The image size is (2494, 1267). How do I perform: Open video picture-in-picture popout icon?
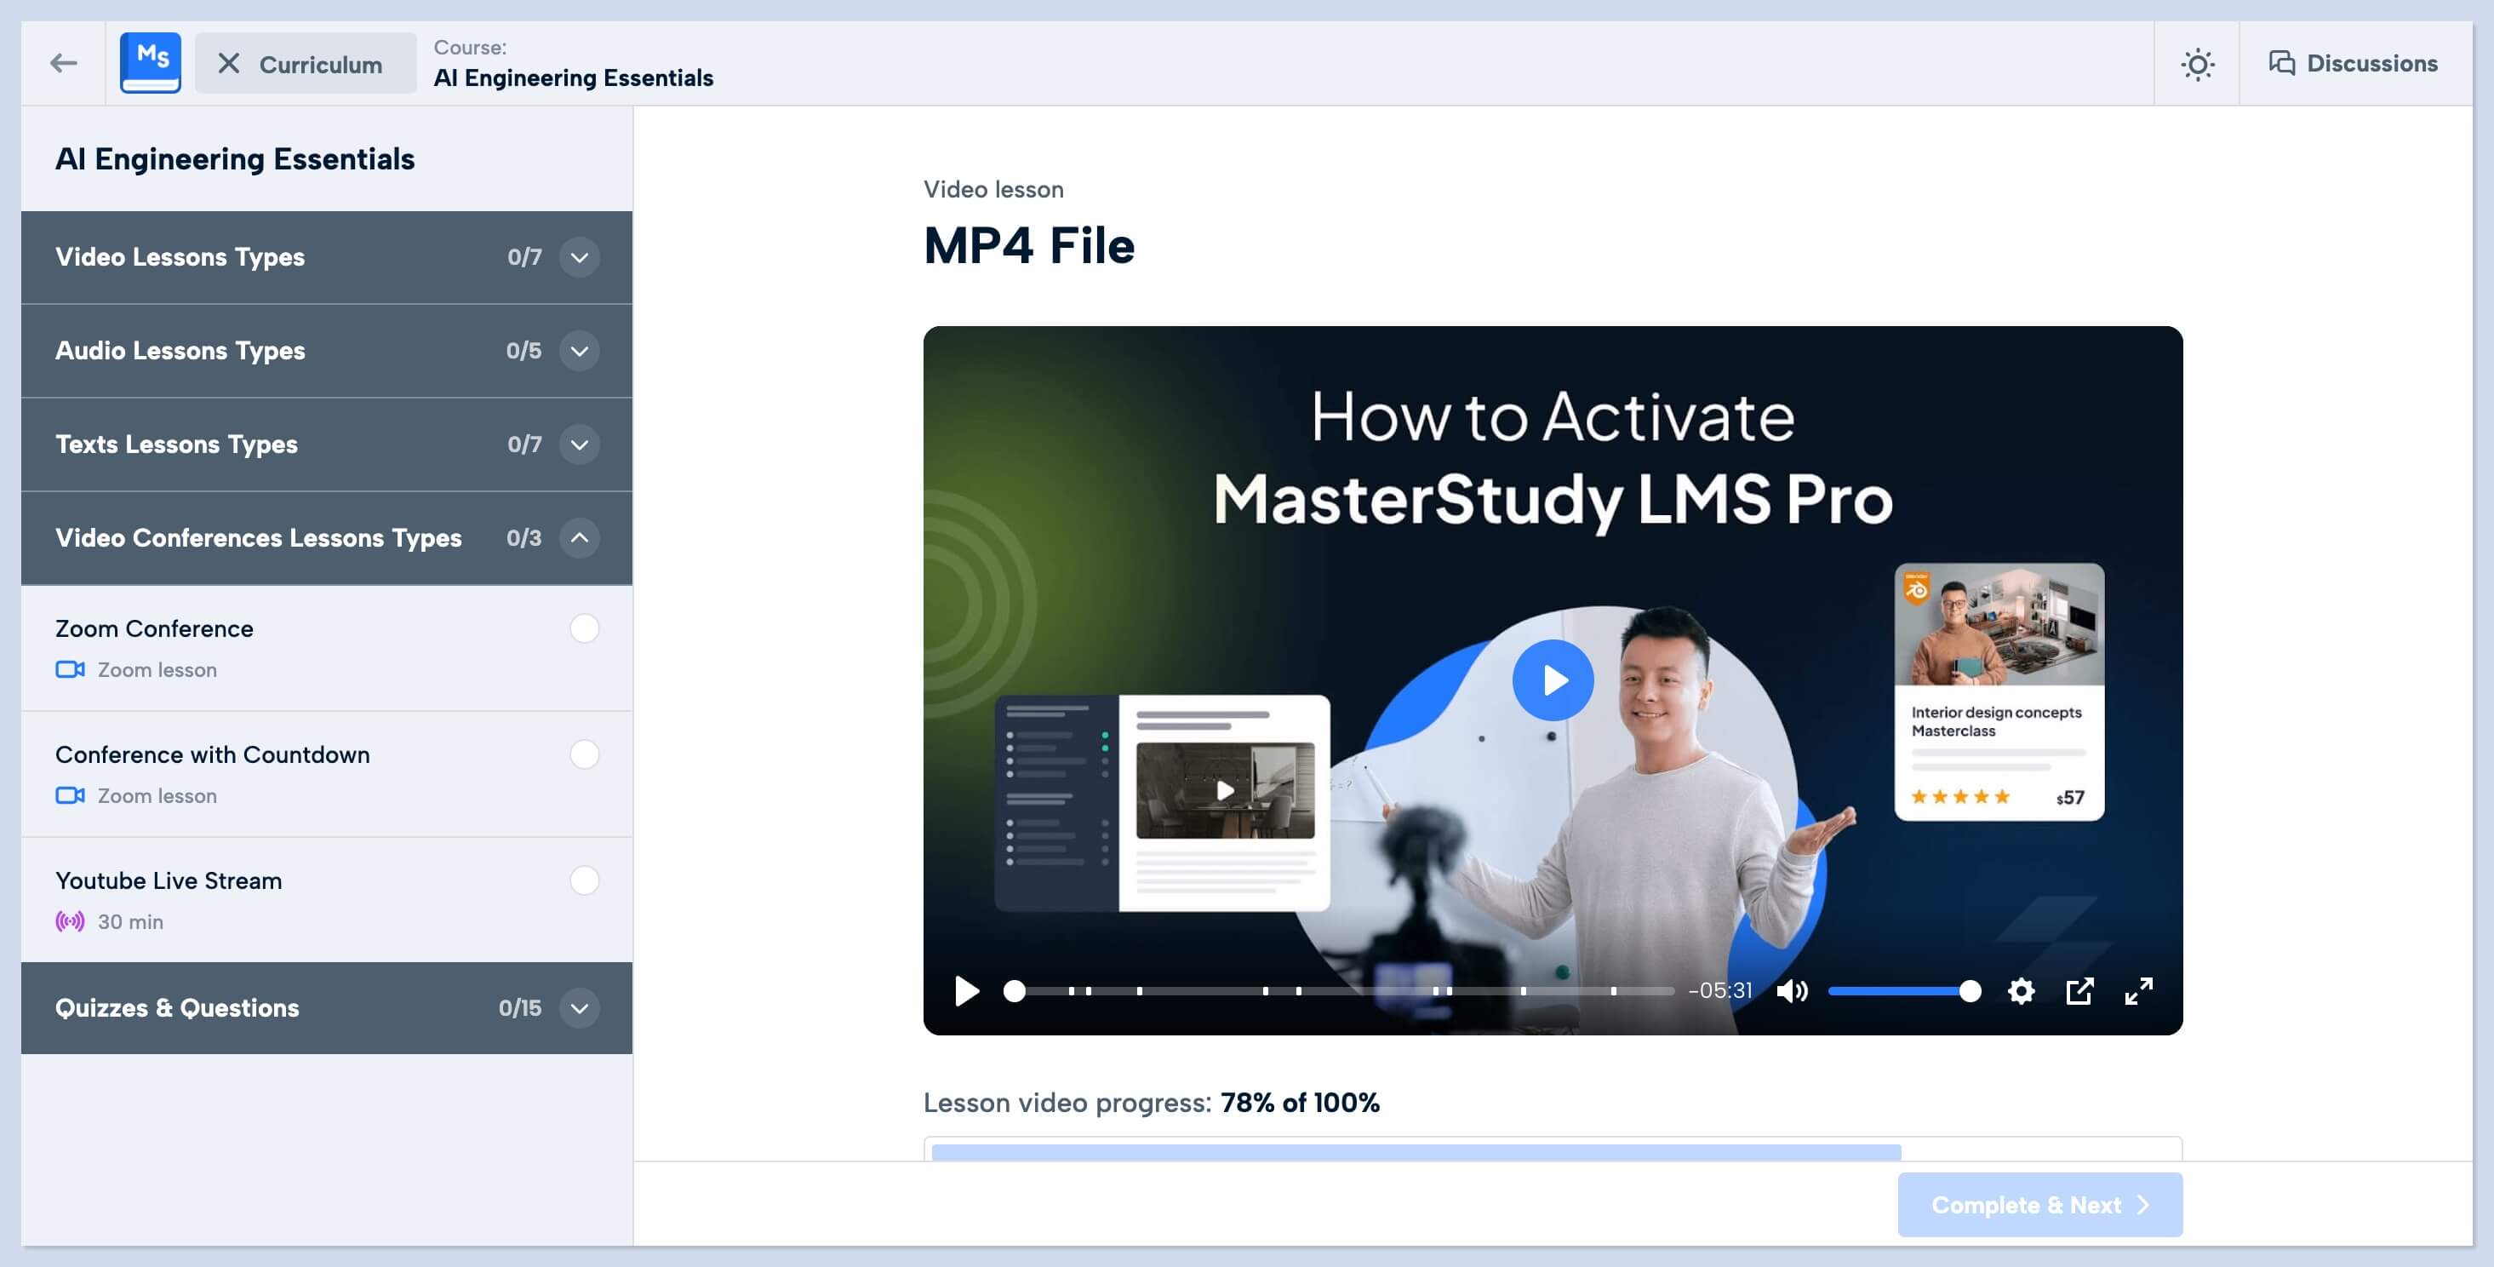[x=2079, y=991]
